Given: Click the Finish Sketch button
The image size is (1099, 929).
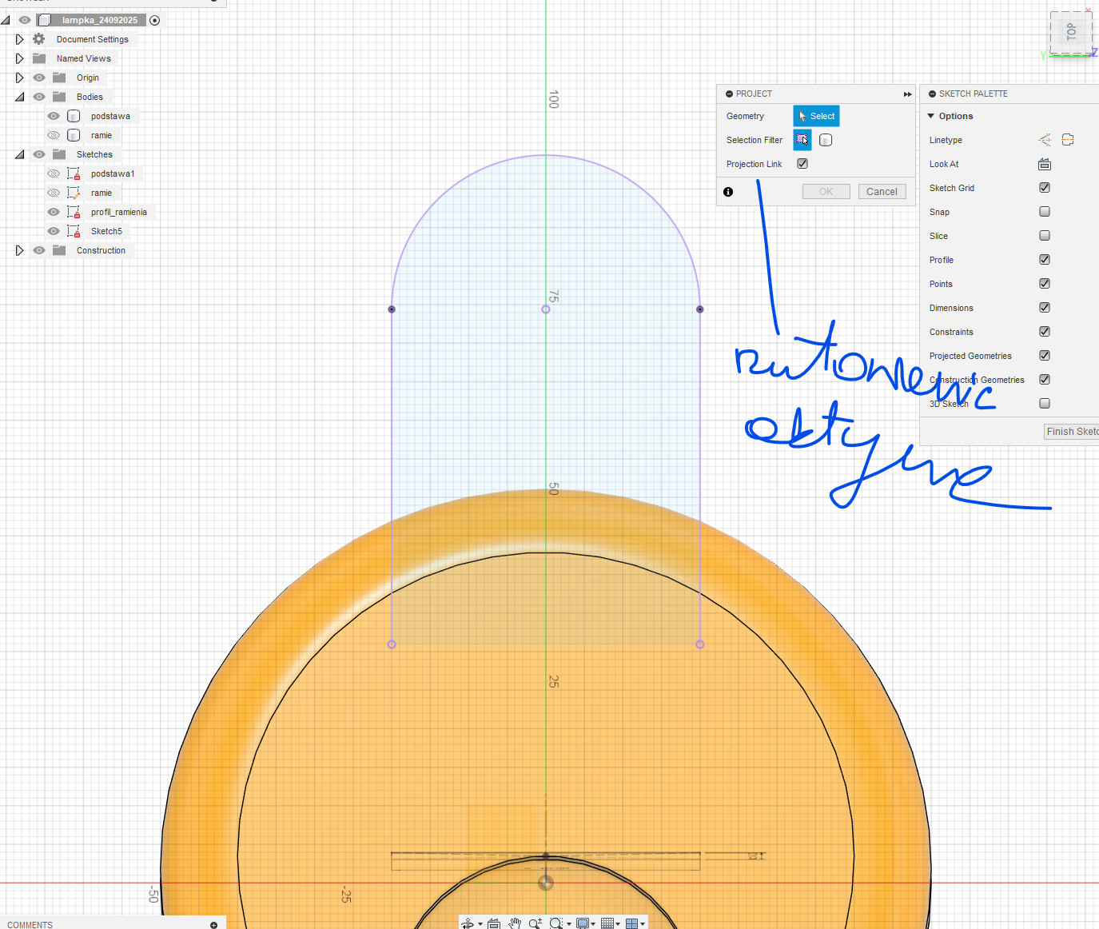Looking at the screenshot, I should (x=1071, y=432).
